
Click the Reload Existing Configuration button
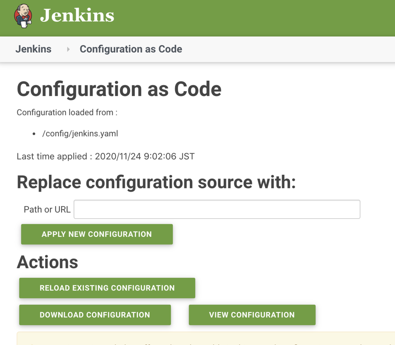[107, 288]
